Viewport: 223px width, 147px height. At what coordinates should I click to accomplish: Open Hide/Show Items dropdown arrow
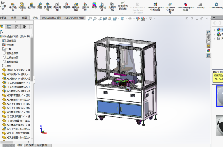click(x=134, y=19)
